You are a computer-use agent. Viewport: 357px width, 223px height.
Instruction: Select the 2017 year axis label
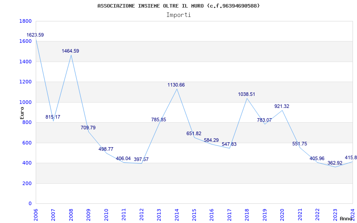point(229,214)
